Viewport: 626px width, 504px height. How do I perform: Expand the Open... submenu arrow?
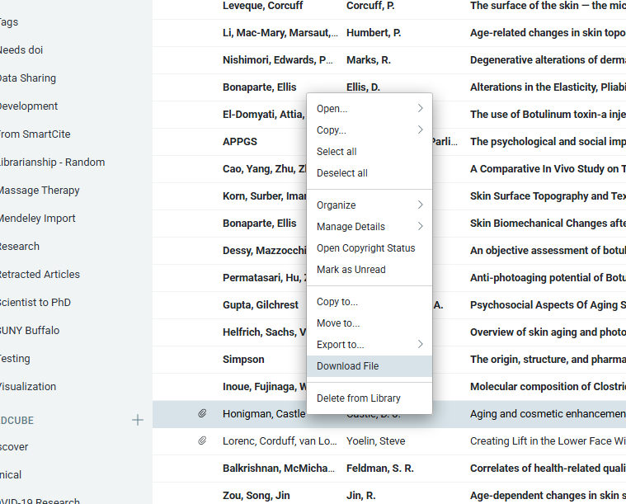click(420, 109)
